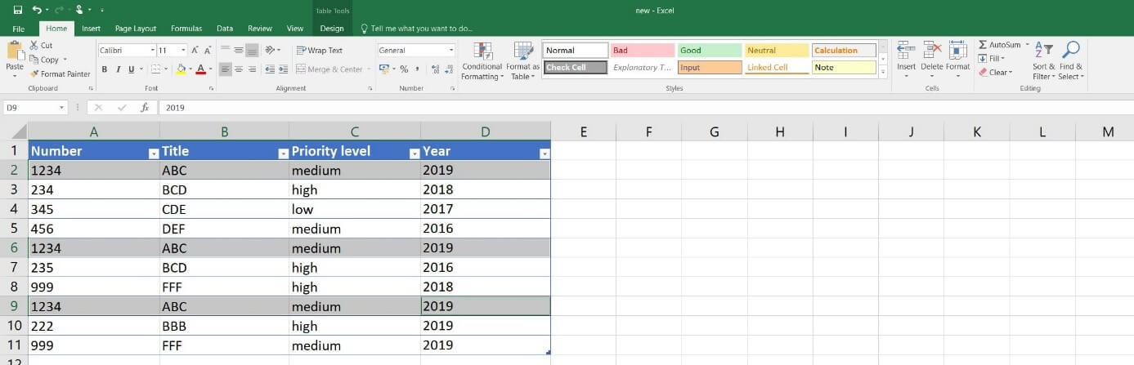The width and height of the screenshot is (1134, 365).
Task: Expand the font name Calibri dropdown
Action: (x=152, y=51)
